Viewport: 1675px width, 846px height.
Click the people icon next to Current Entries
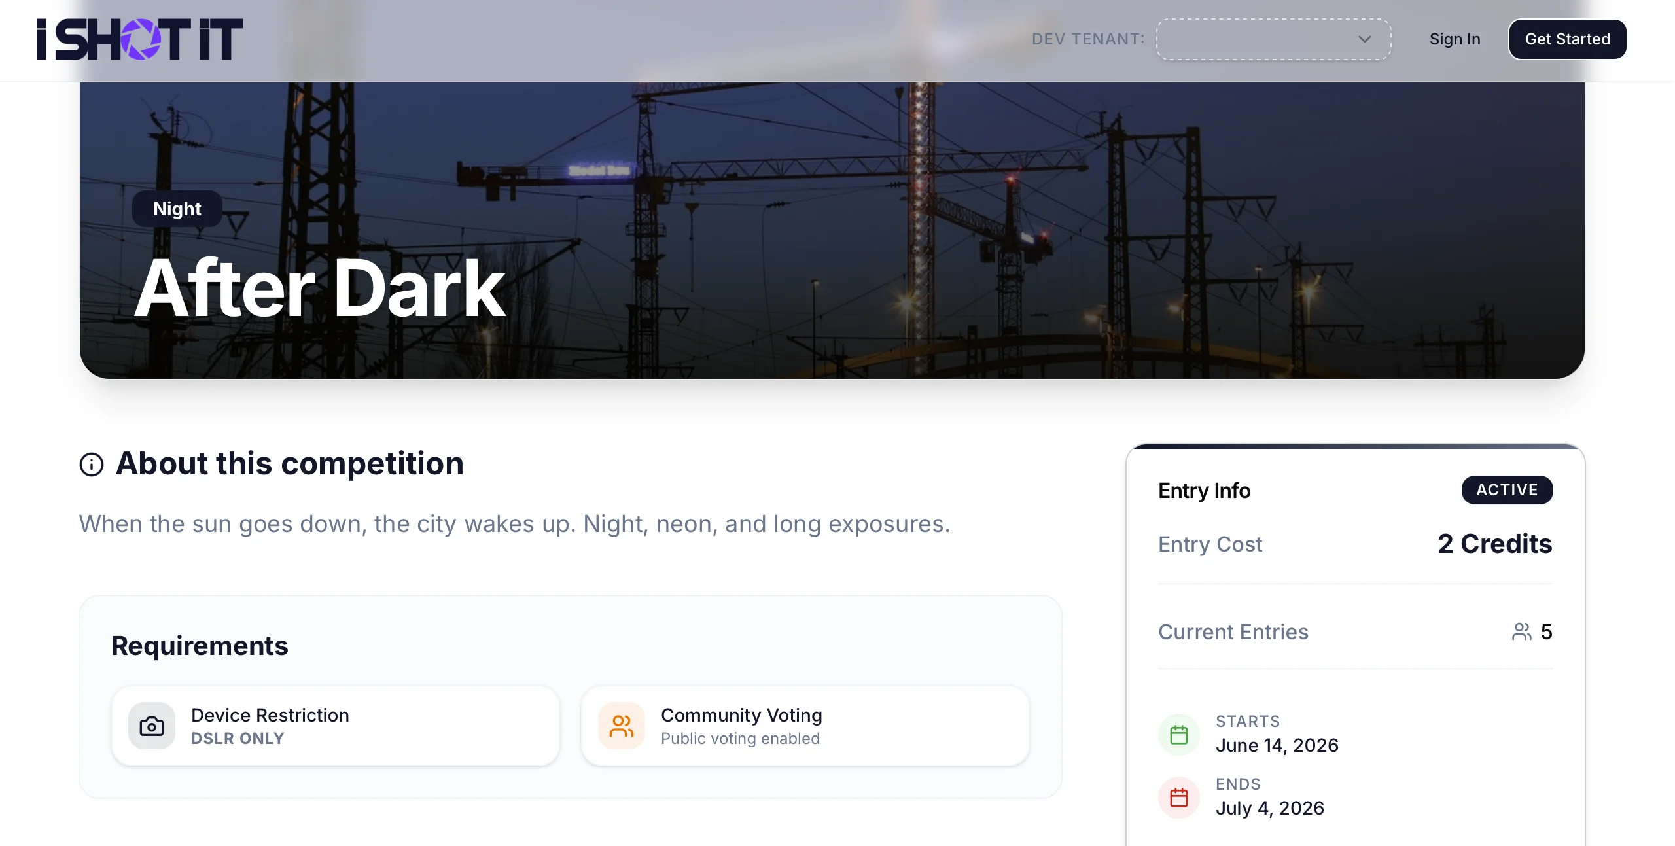(1522, 631)
